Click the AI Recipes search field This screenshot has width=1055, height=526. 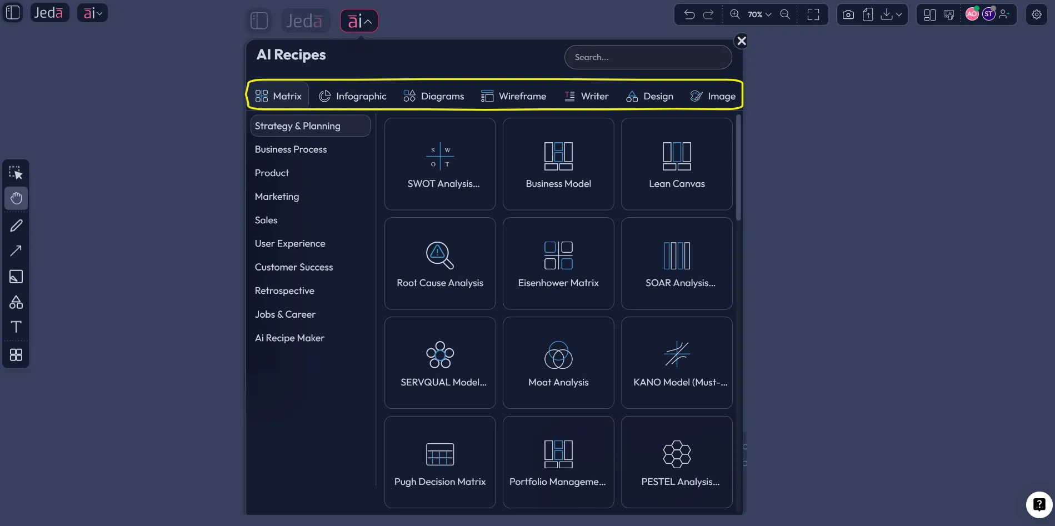click(648, 57)
